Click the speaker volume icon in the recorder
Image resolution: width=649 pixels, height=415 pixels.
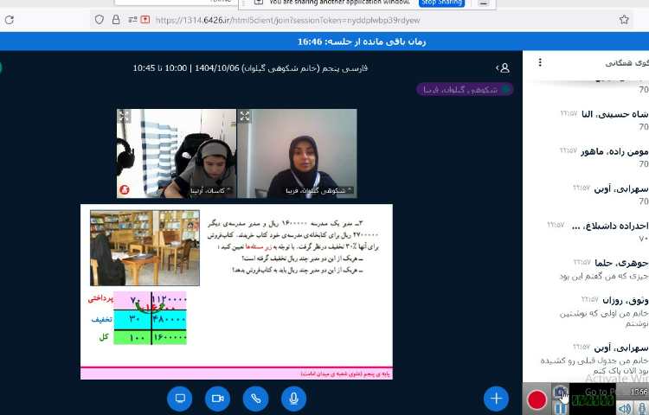624,408
